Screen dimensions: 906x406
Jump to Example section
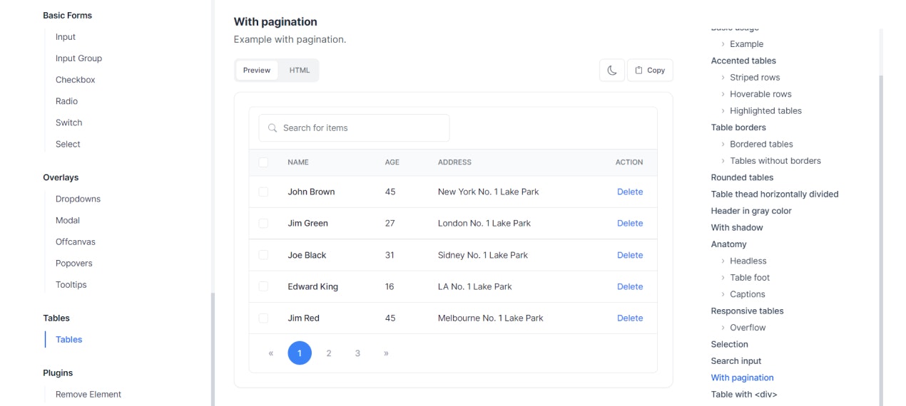(746, 44)
